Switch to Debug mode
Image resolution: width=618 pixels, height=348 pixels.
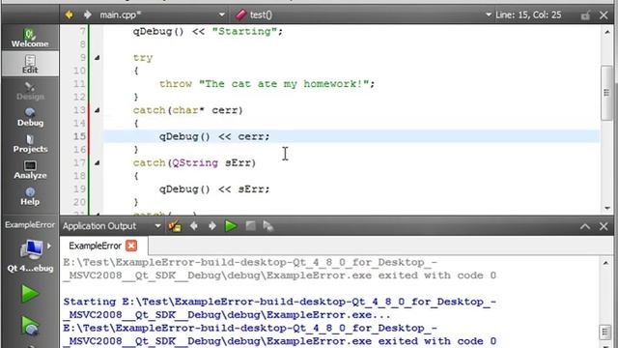[30, 117]
